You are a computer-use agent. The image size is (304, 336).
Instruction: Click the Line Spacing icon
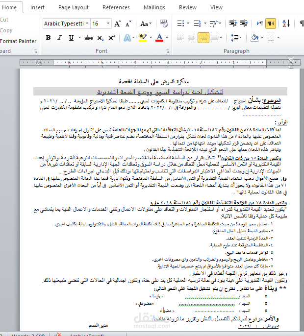pos(234,38)
